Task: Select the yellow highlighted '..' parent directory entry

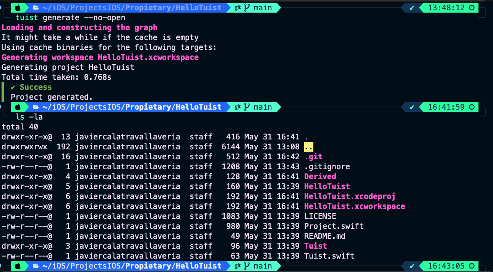Action: point(309,147)
